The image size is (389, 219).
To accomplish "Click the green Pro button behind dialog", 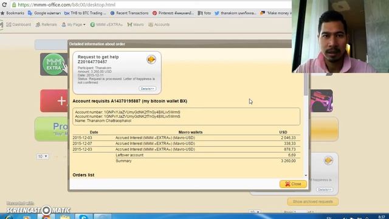I will point(52,129).
